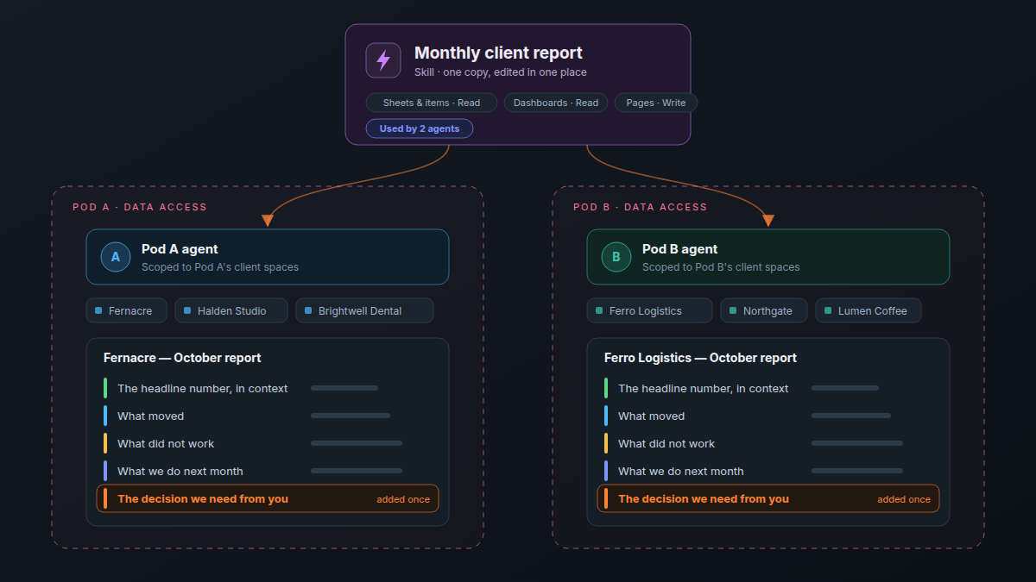The height and width of the screenshot is (582, 1036).
Task: Click the Monthly client report title
Action: point(498,53)
